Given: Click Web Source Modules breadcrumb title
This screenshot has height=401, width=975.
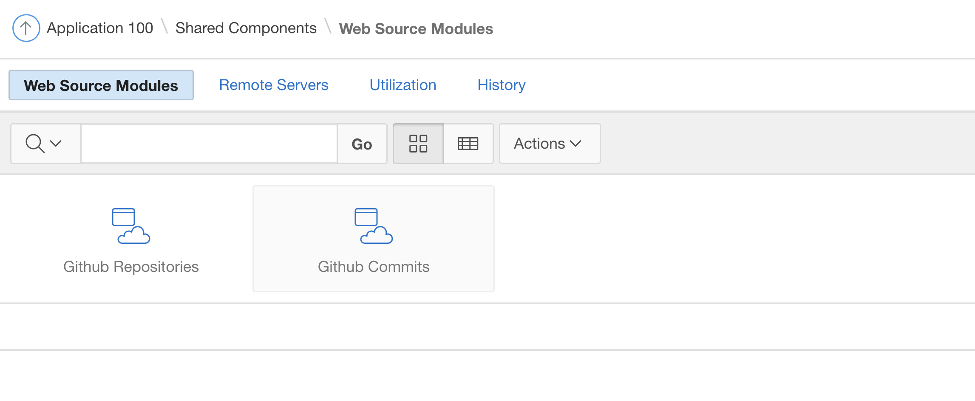Looking at the screenshot, I should pos(416,29).
